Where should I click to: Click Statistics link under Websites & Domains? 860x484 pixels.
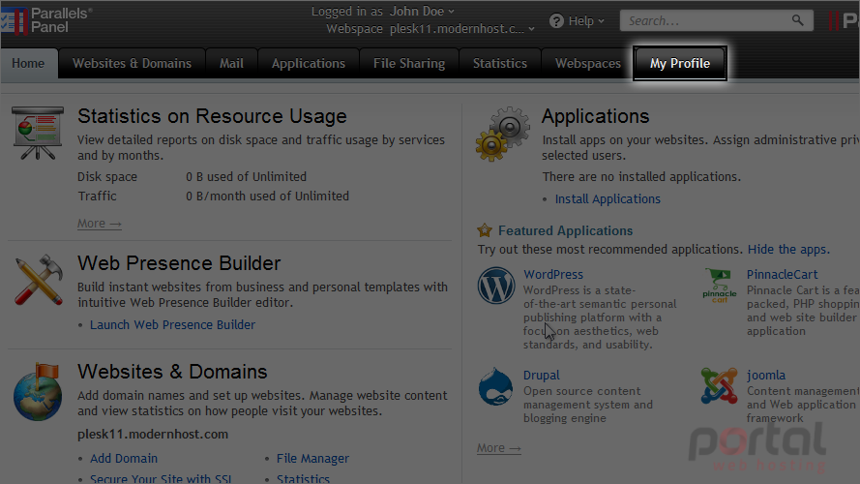(x=304, y=478)
